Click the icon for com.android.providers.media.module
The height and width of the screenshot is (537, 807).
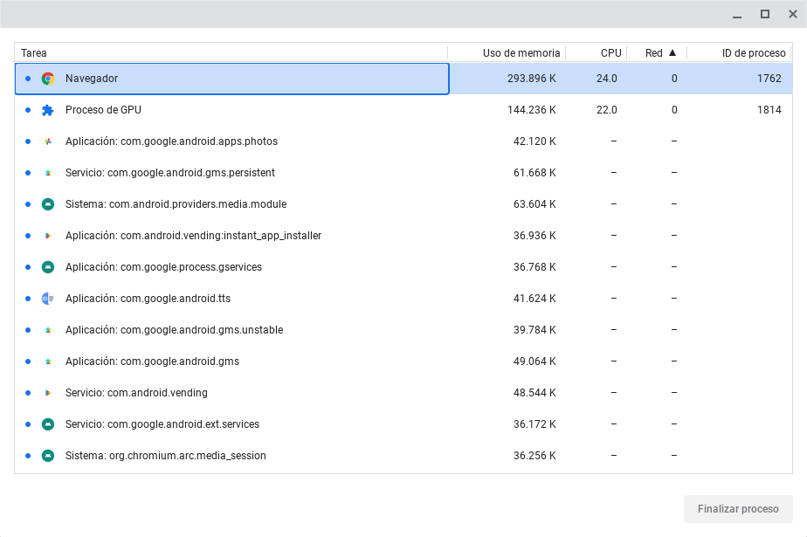point(48,203)
